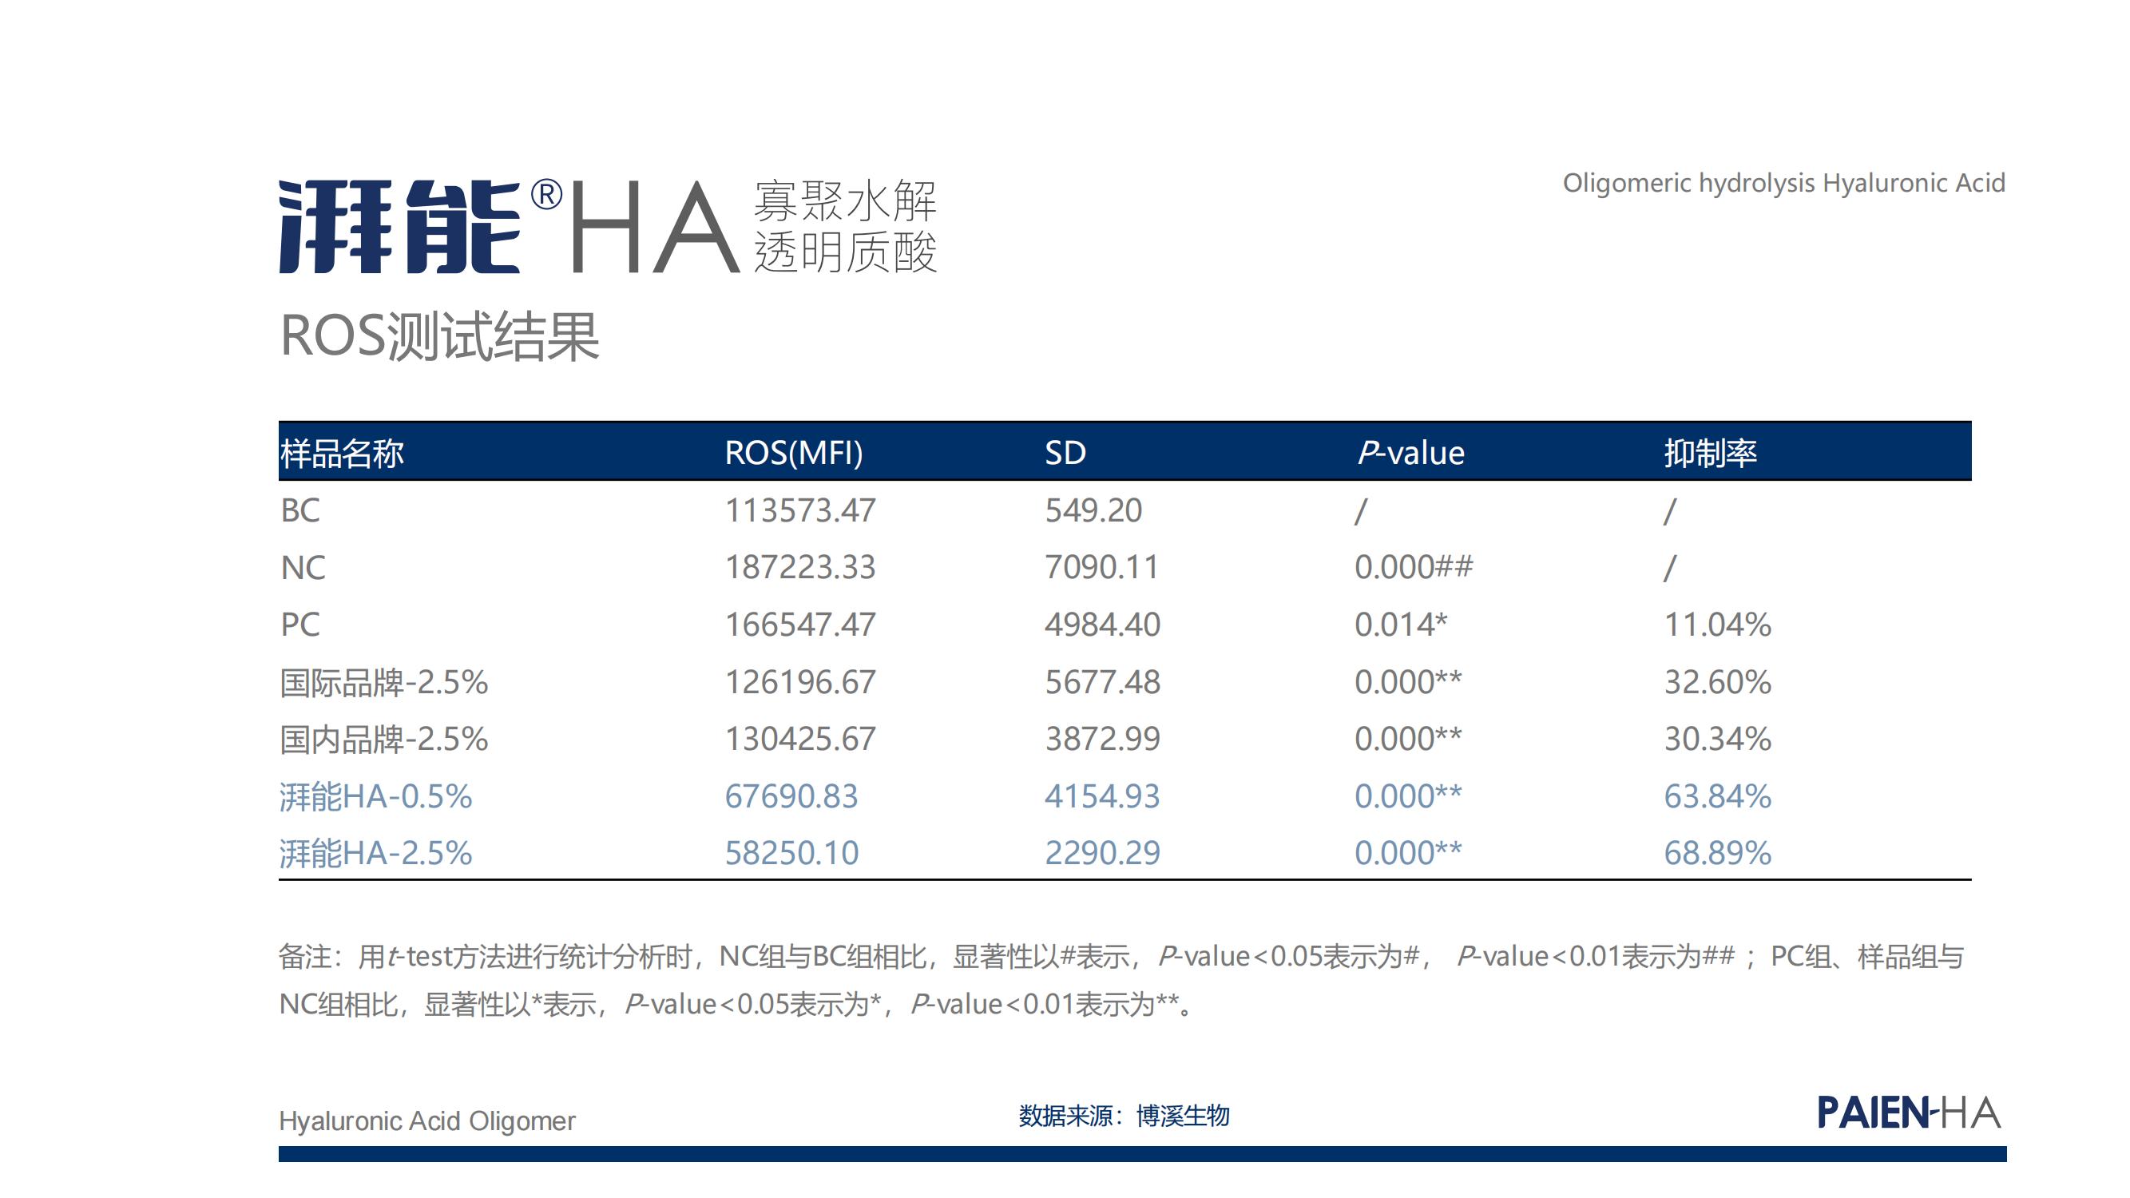Viewport: 2130px width, 1198px height.
Task: Click the BC row P-value slash
Action: pos(1361,511)
